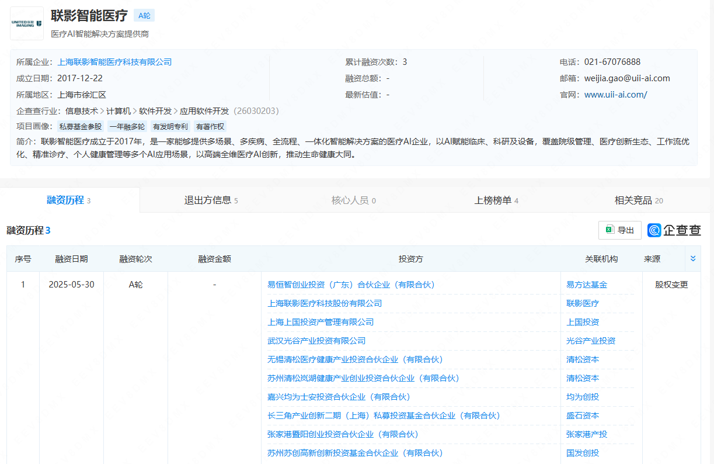Switch to the 上榜榜单 tab

click(496, 200)
